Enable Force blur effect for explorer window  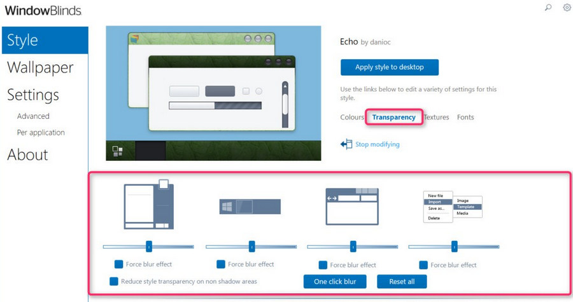point(323,264)
